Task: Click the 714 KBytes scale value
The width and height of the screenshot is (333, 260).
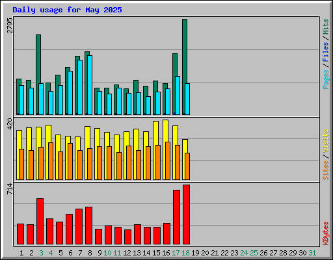Action: click(x=10, y=188)
